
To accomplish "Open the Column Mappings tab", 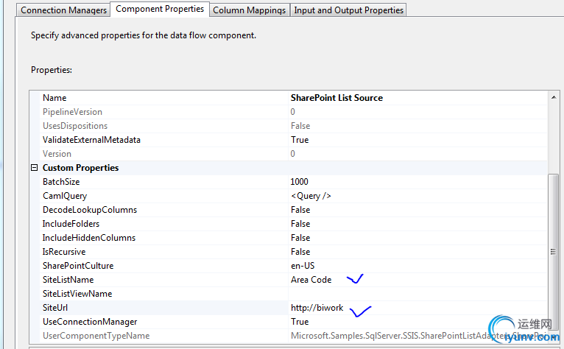I will coord(250,10).
